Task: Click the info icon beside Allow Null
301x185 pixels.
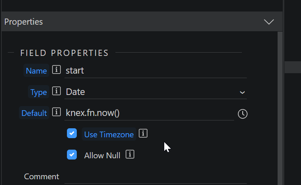Action: (x=130, y=155)
